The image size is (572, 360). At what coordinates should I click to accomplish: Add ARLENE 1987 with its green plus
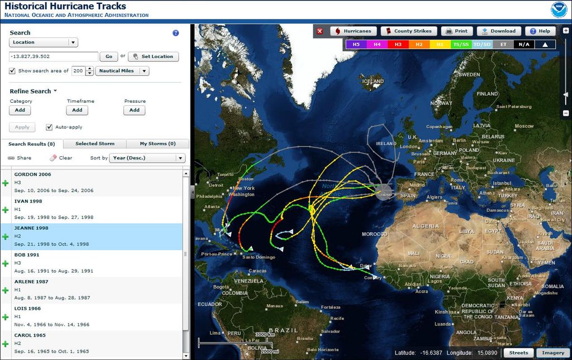(6, 290)
